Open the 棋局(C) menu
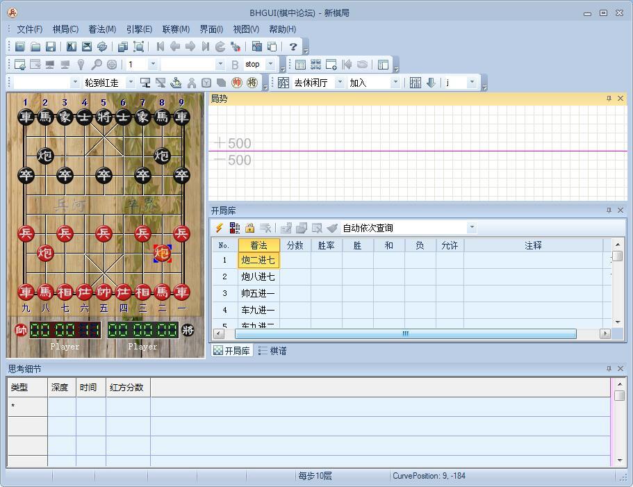633x487 pixels. [65, 29]
